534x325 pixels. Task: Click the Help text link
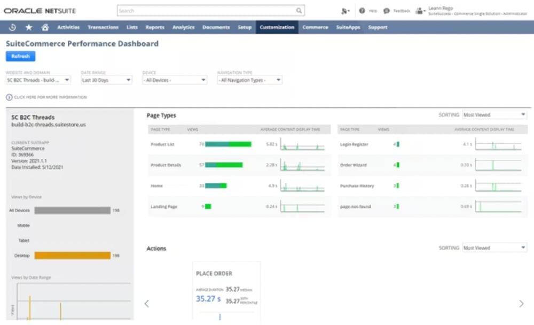click(373, 11)
